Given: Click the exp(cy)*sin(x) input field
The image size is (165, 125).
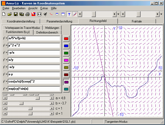Looking at the screenshot, I should [34, 89].
